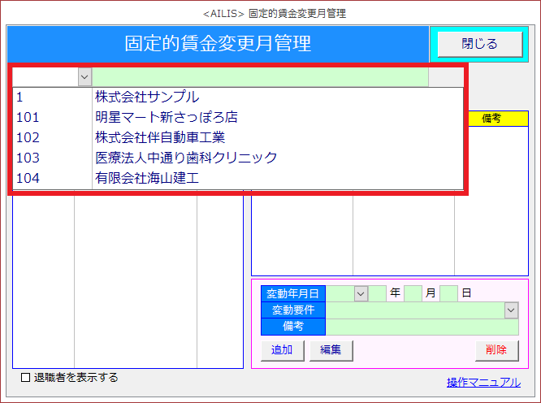Click the 閉じる close button

point(479,44)
